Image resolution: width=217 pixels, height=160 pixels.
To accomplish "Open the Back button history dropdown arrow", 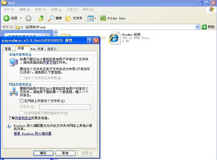I will click(21, 18).
